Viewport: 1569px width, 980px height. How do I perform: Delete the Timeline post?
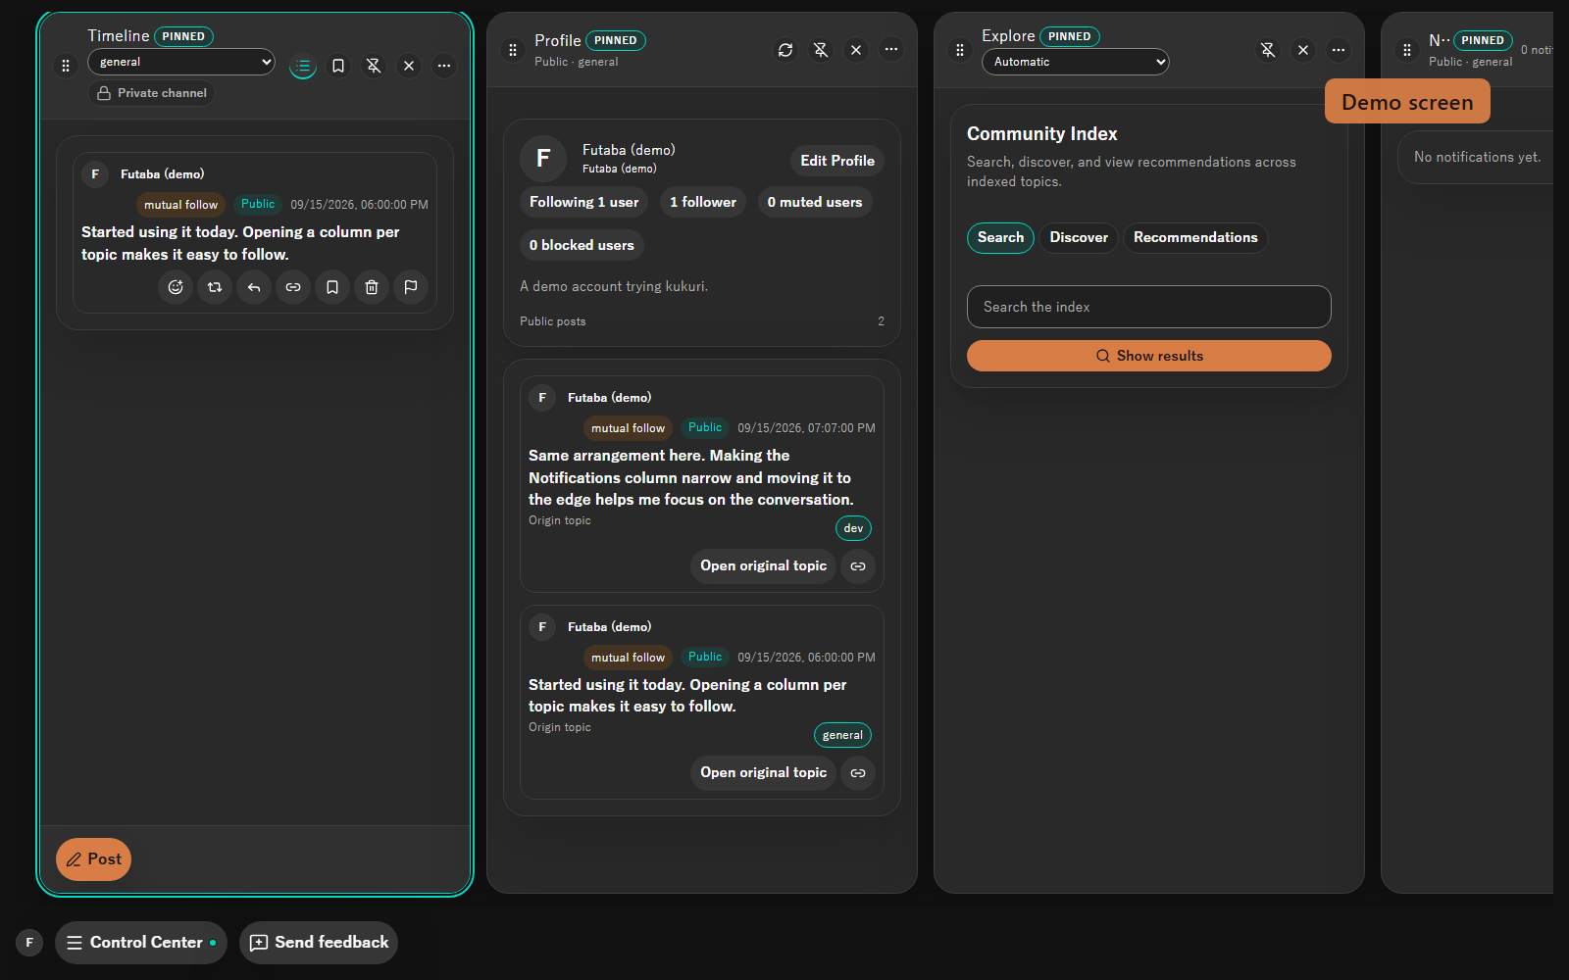coord(372,287)
